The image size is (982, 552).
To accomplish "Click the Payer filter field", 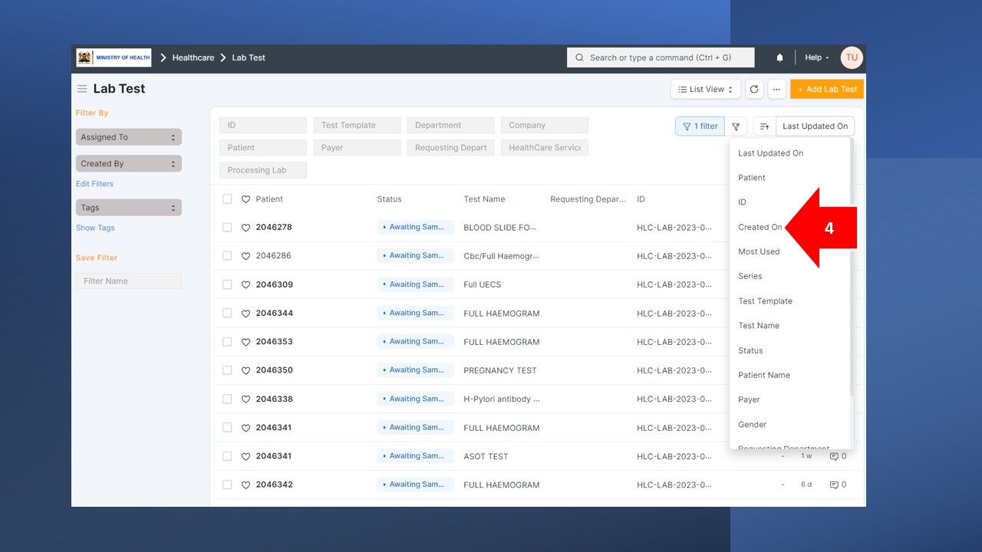I will [357, 147].
